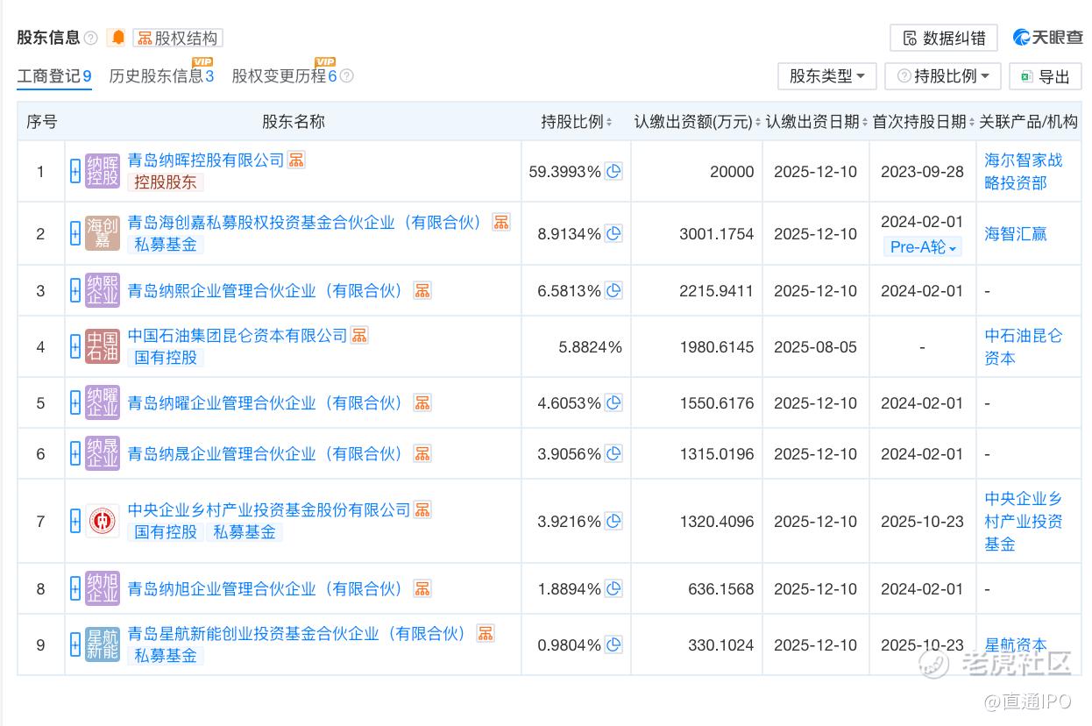The width and height of the screenshot is (1092, 726).
Task: Sort by 持股比例 column header
Action: pos(577,122)
